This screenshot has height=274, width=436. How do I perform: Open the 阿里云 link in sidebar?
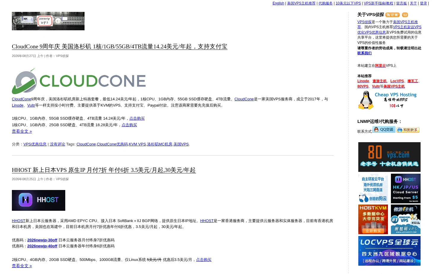[x=381, y=66]
